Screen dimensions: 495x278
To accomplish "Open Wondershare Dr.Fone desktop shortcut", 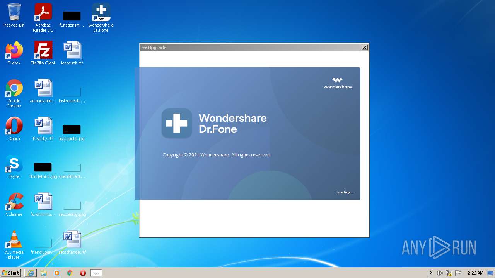I will (x=101, y=17).
